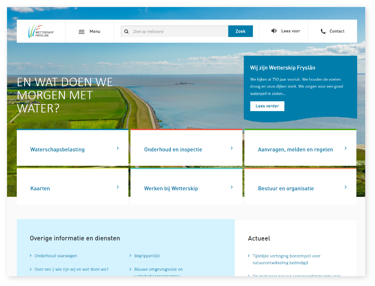
Task: Click the waves icon beside Menu
Action: click(x=82, y=32)
